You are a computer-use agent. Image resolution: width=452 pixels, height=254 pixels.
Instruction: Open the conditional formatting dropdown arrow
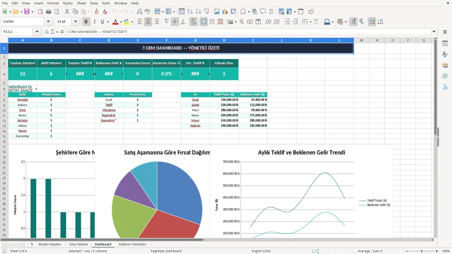tap(345, 22)
